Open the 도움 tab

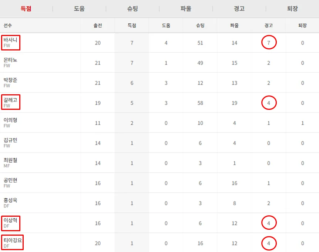(79, 9)
